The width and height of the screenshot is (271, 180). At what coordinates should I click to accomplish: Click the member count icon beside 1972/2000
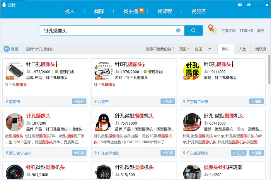29,71
